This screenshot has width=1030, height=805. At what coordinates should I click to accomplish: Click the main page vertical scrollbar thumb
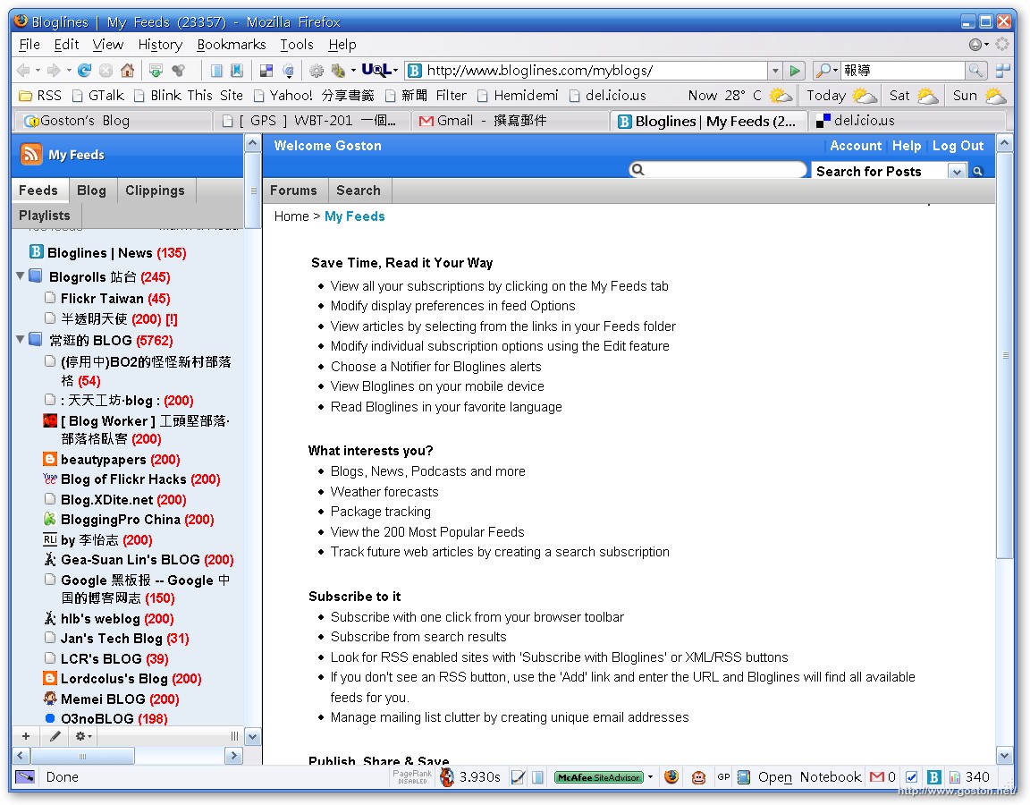(x=1004, y=356)
